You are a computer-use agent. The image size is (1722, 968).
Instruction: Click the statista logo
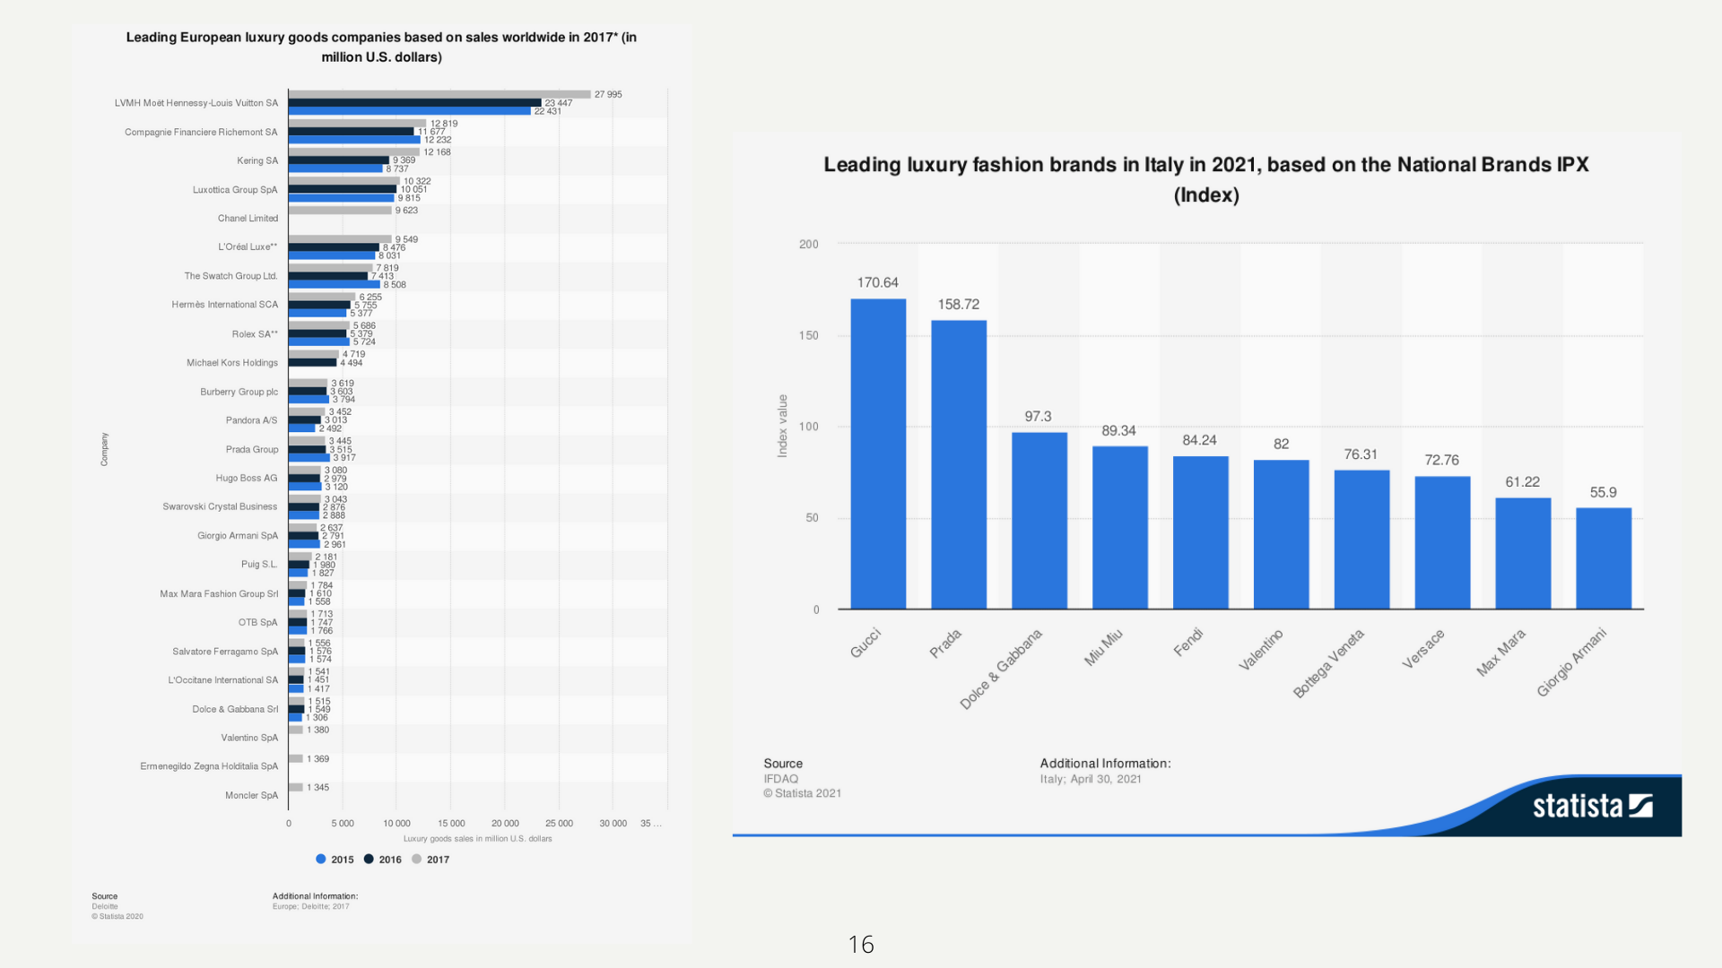[x=1592, y=806]
